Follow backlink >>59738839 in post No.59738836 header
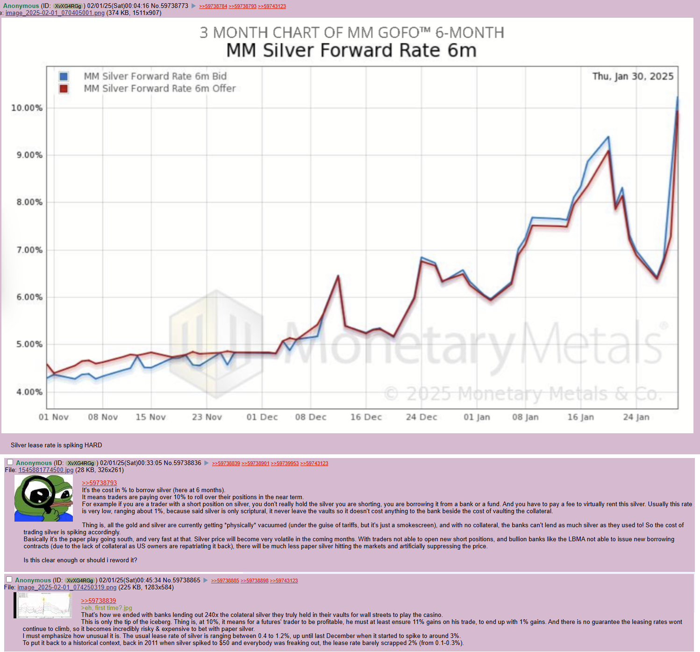 point(226,464)
